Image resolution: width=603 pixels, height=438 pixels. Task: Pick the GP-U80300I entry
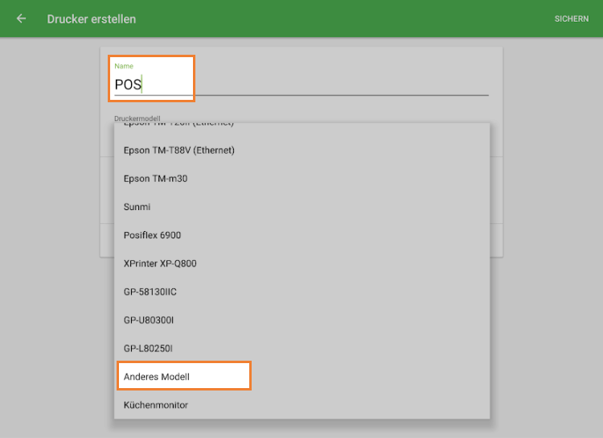149,320
